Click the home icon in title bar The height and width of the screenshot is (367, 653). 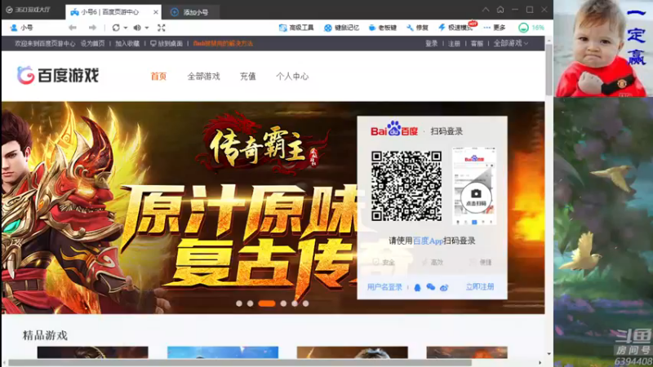pos(500,10)
